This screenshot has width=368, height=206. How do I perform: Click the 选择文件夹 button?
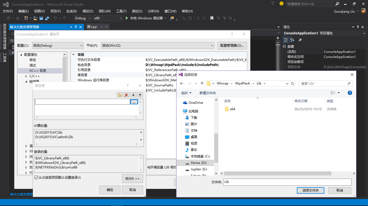click(311, 190)
